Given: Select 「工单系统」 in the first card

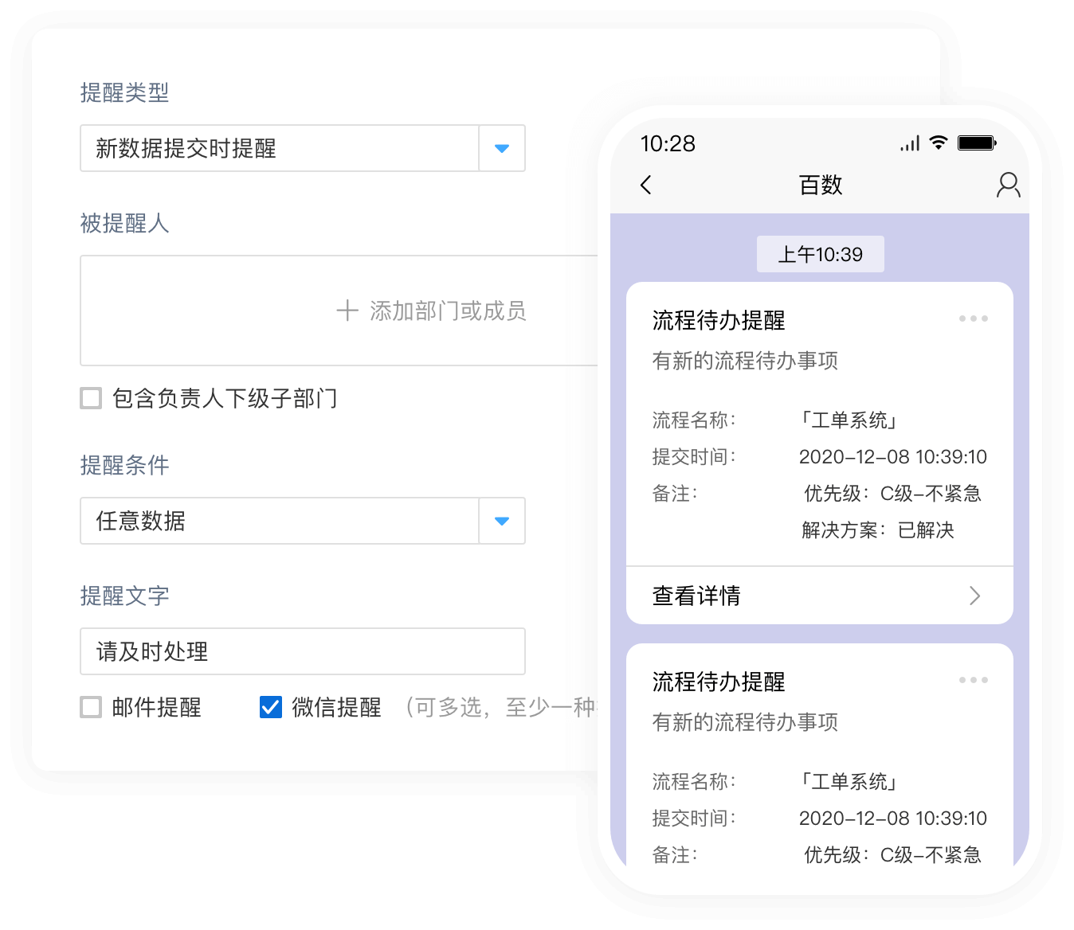Looking at the screenshot, I should [x=849, y=420].
